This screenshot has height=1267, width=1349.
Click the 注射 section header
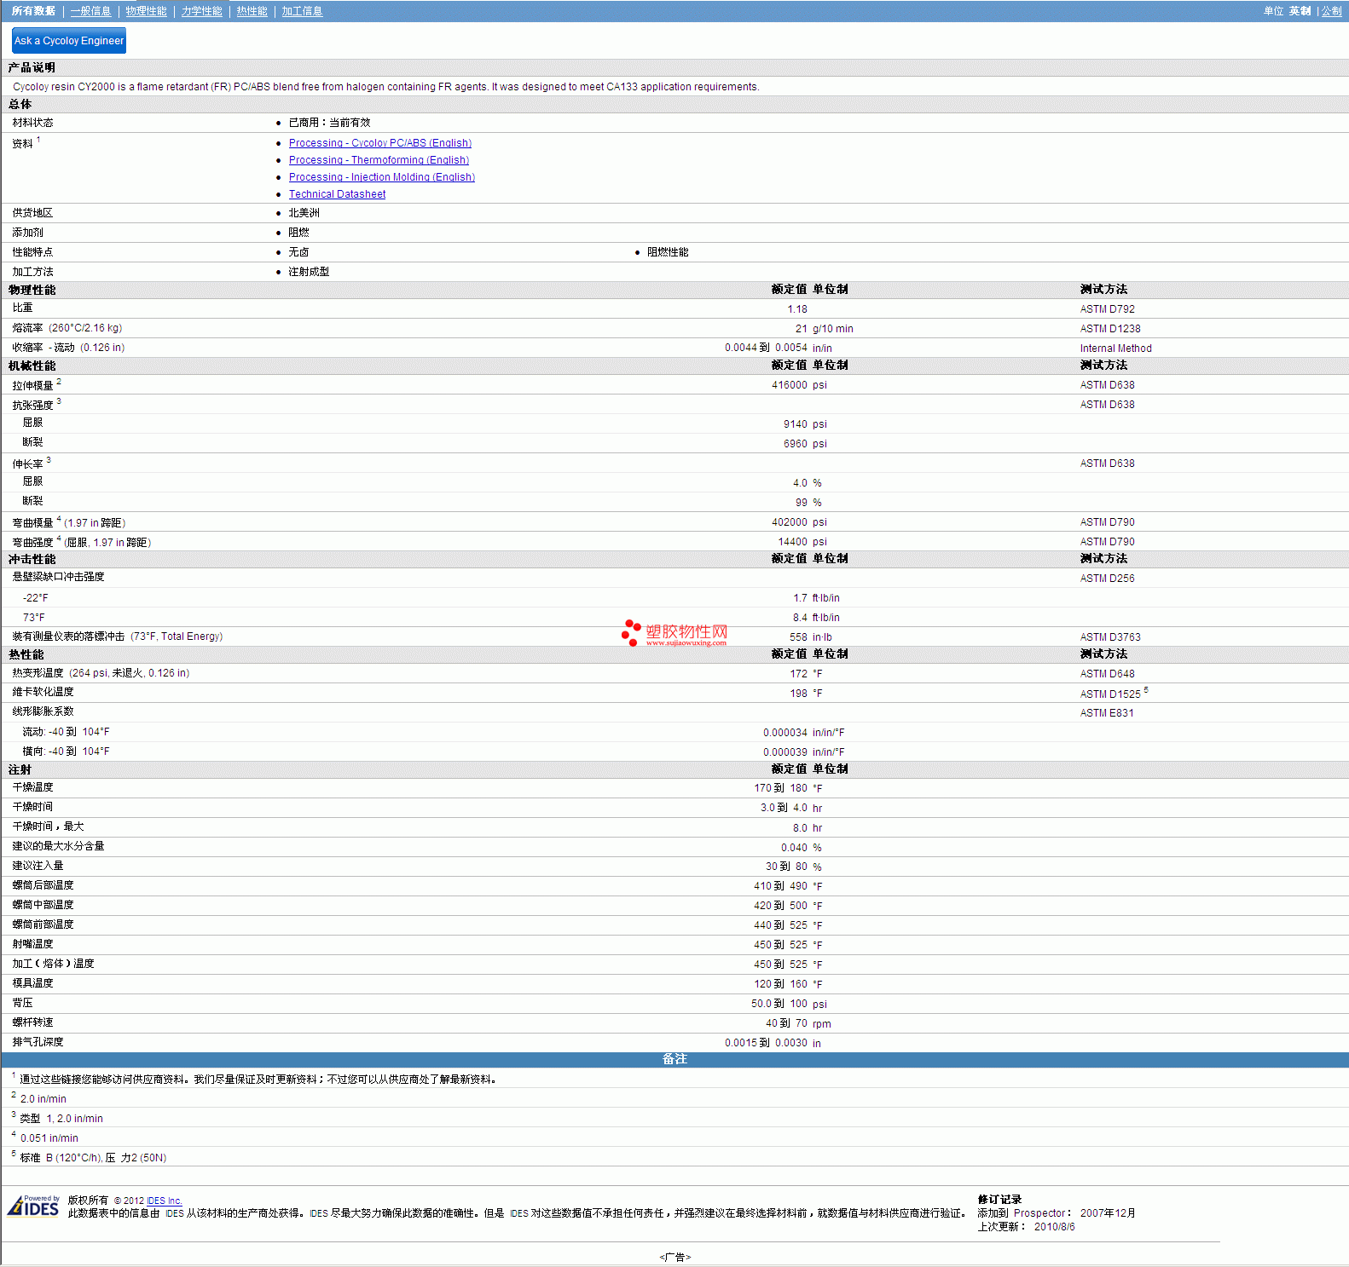(x=20, y=769)
